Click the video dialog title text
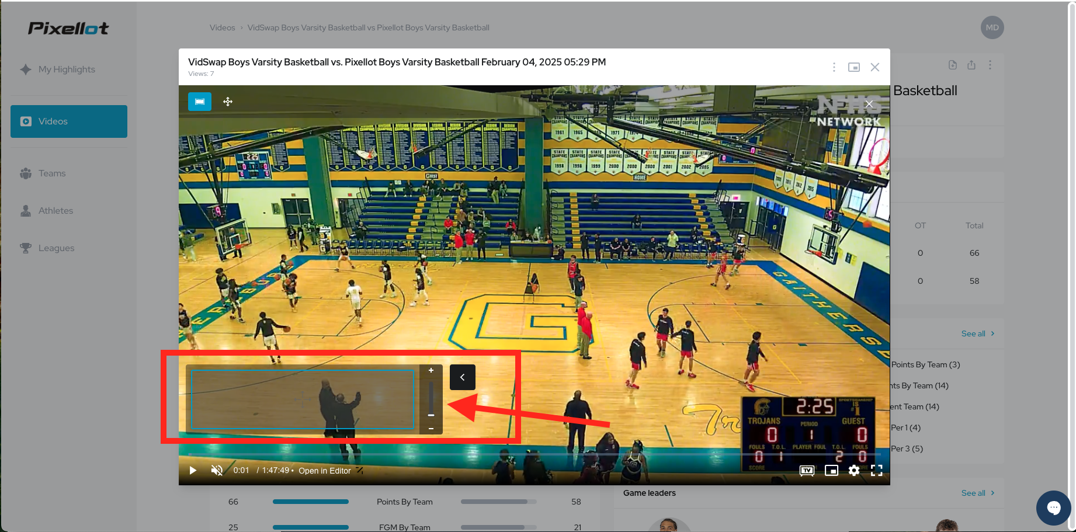 (x=397, y=62)
